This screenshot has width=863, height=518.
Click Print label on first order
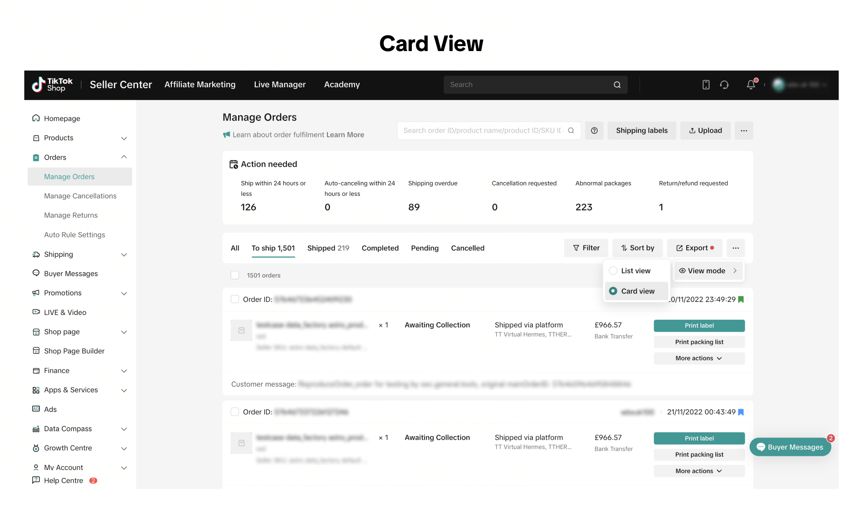[699, 325]
